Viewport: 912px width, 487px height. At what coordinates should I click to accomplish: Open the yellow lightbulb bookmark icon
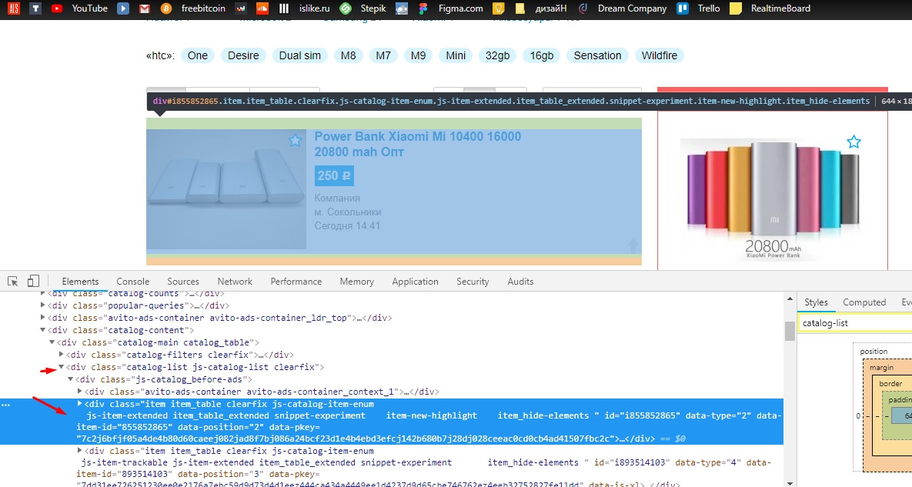(x=499, y=8)
